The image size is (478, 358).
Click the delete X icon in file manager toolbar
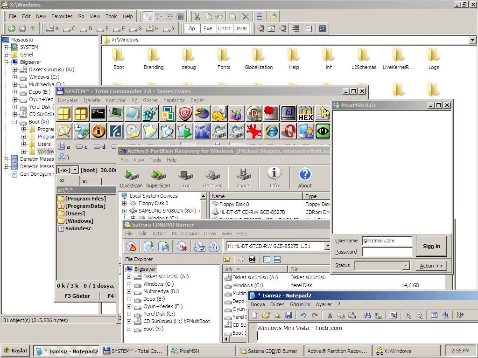click(246, 16)
